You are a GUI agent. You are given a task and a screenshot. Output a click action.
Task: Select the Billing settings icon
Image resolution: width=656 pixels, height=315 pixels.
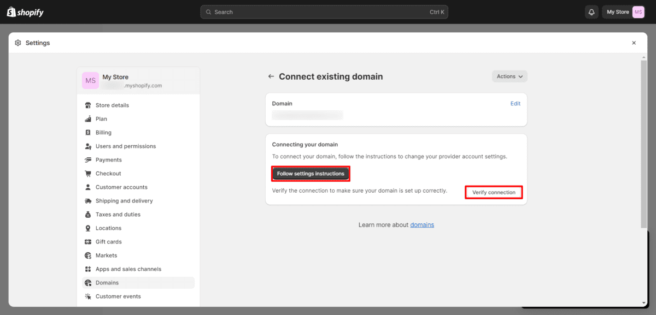point(88,132)
